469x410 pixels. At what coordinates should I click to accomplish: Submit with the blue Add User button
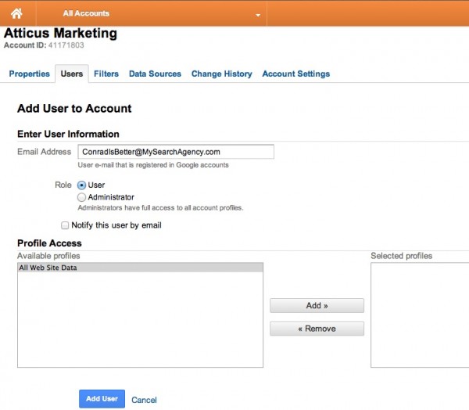[x=102, y=399]
